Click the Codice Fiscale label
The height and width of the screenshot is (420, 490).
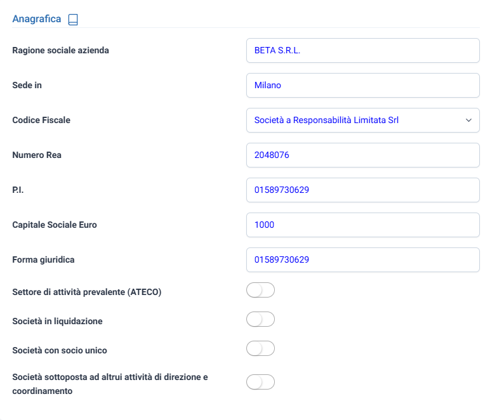(x=41, y=120)
